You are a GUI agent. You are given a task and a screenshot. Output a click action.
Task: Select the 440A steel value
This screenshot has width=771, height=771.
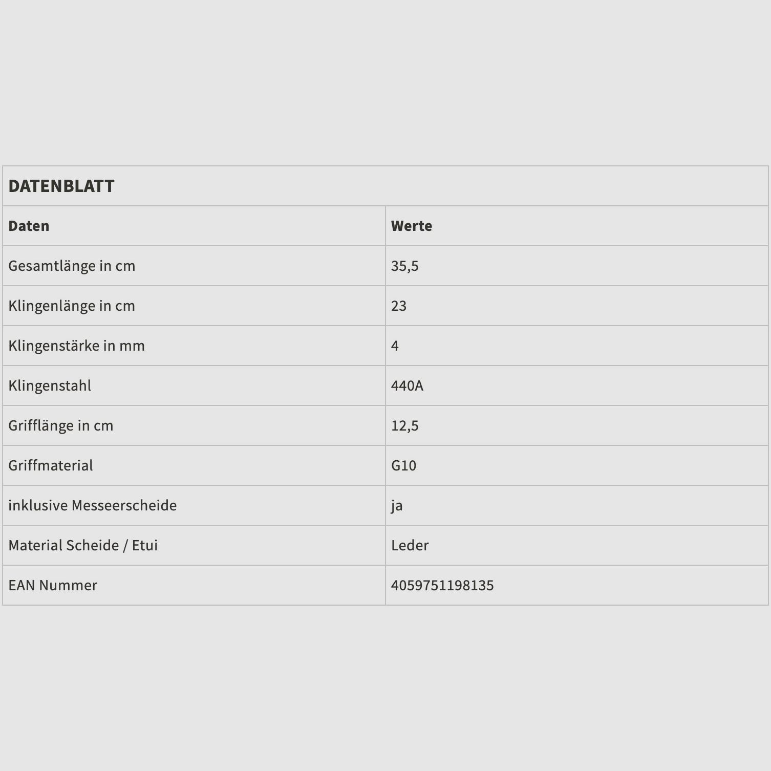[x=407, y=385]
